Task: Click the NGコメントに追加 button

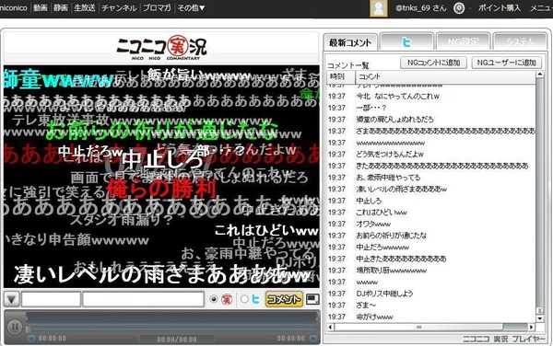Action: tap(434, 63)
